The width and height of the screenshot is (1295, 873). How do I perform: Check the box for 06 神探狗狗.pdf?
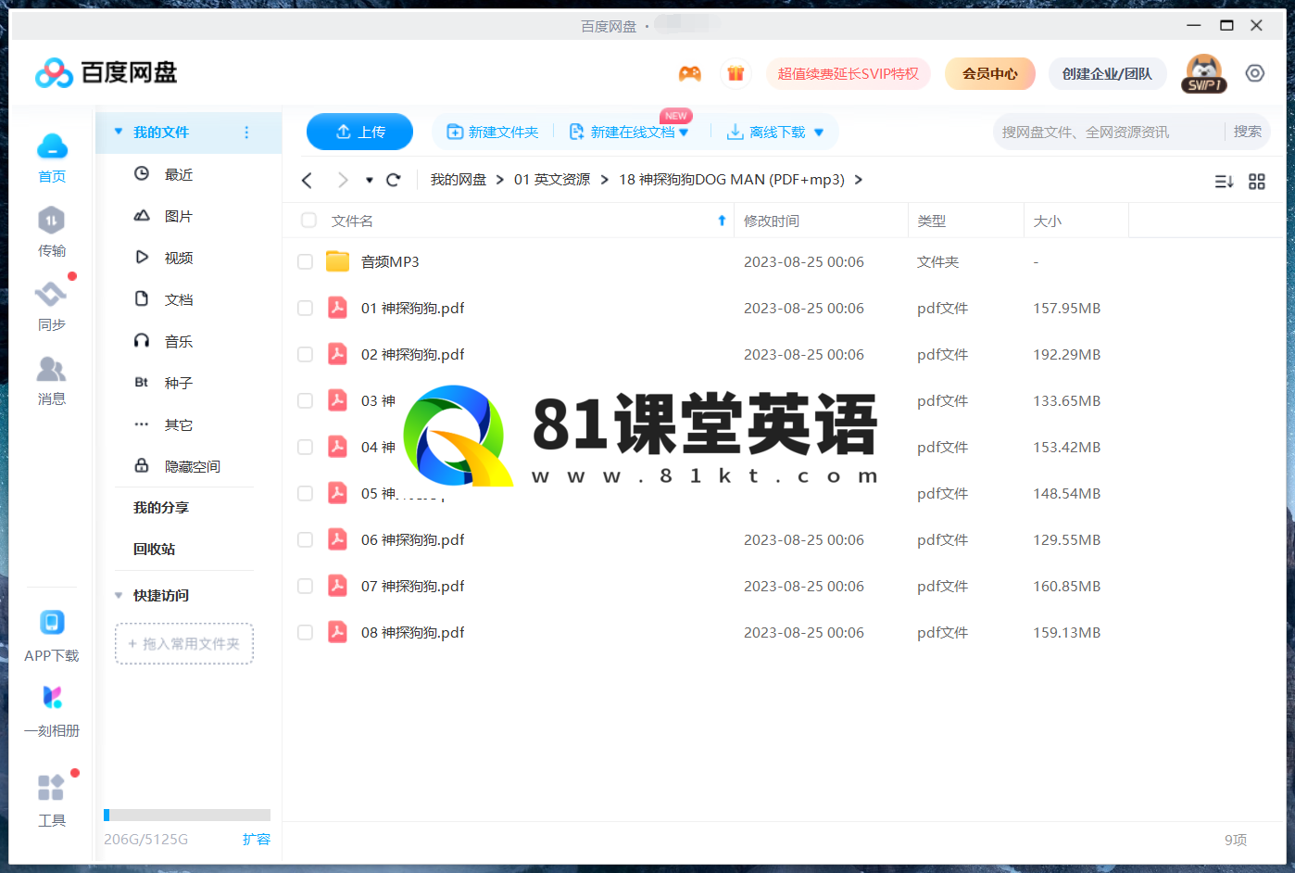click(x=305, y=539)
